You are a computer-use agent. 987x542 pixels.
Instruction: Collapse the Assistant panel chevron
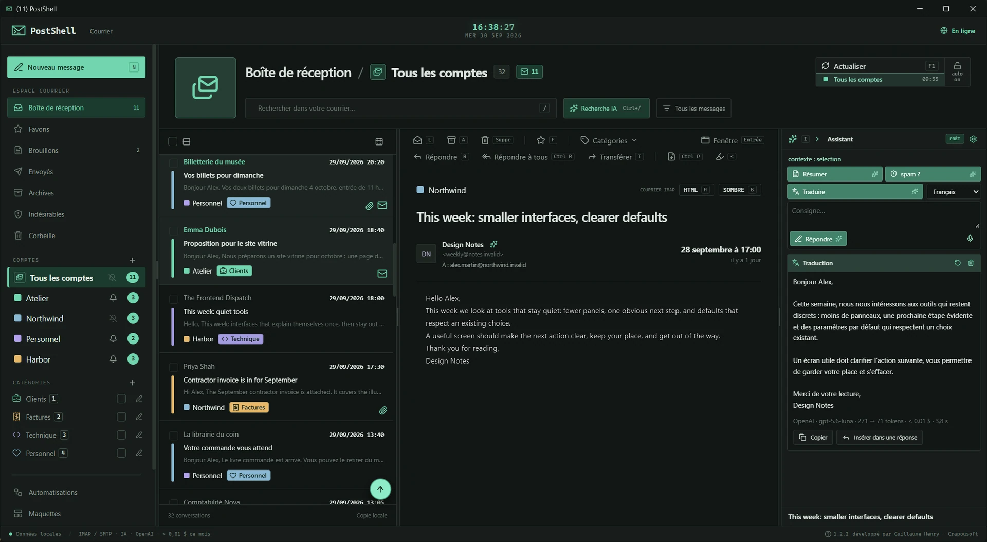pos(817,139)
